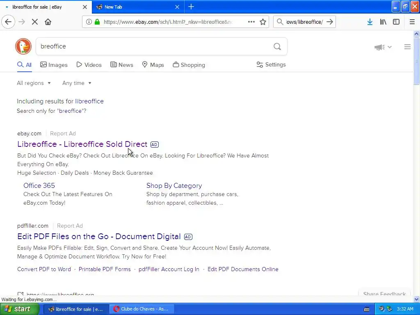Stop loading the page

click(x=35, y=22)
